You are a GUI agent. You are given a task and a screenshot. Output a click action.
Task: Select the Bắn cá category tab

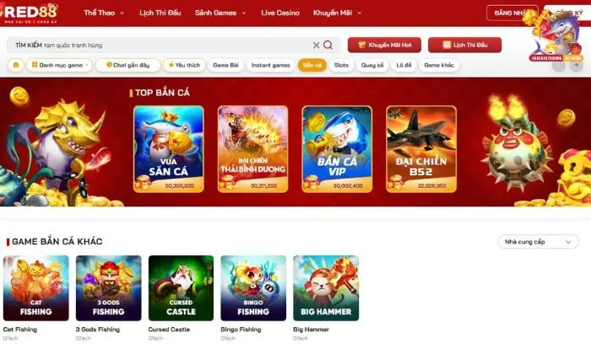(x=312, y=65)
